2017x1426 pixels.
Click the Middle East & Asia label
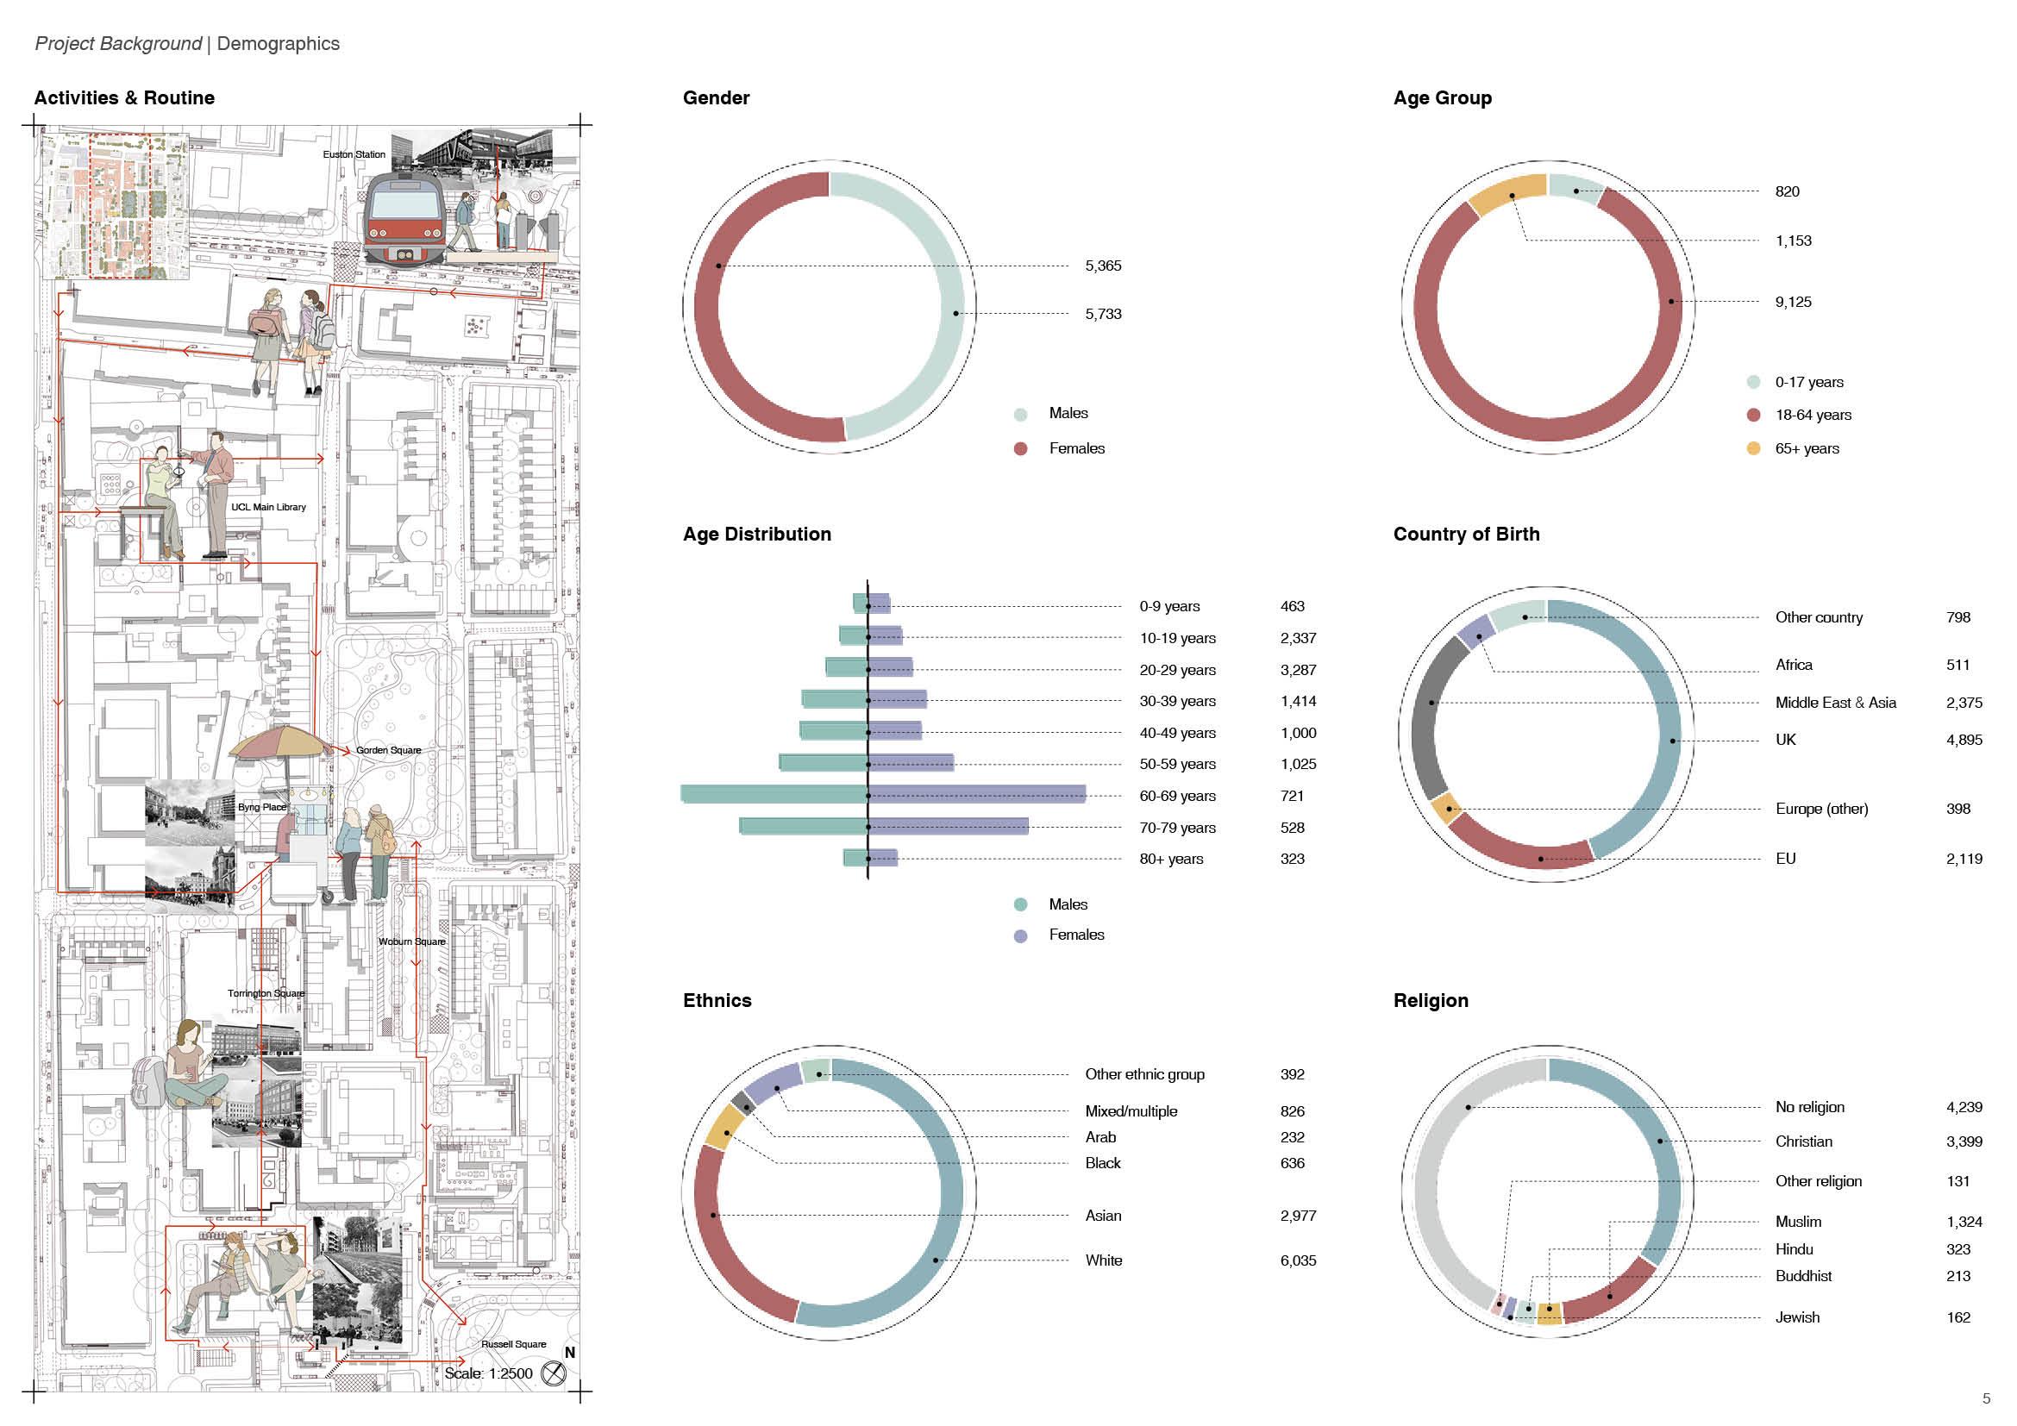click(1835, 703)
